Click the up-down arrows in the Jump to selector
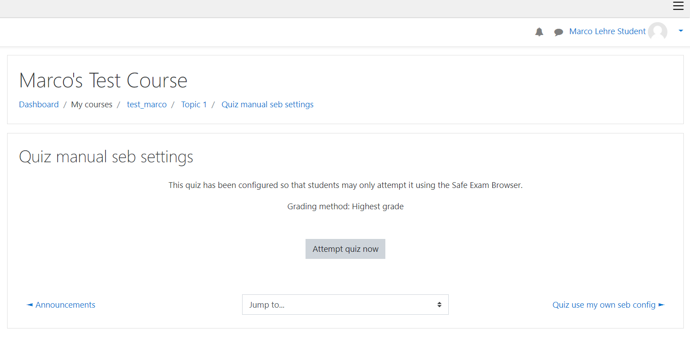The image size is (690, 348). pyautogui.click(x=439, y=305)
